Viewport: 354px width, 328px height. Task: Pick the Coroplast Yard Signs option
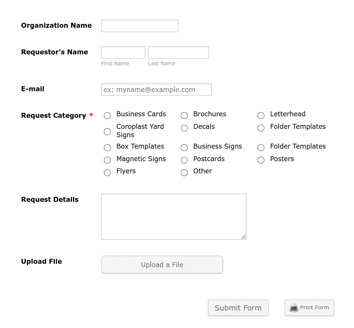point(107,132)
